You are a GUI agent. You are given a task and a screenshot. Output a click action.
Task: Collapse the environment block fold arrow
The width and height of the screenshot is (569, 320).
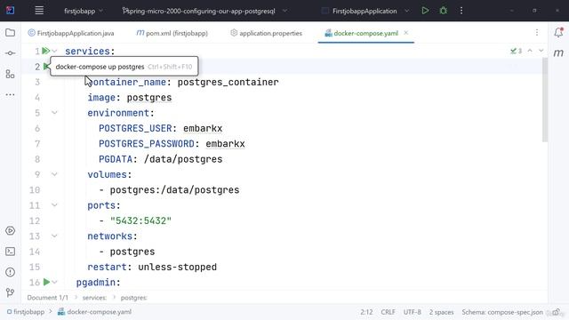(54, 113)
